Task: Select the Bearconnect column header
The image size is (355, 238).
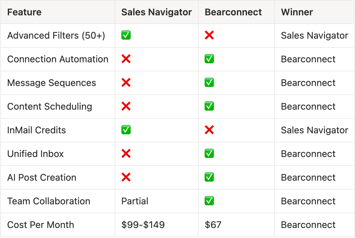Action: (233, 12)
